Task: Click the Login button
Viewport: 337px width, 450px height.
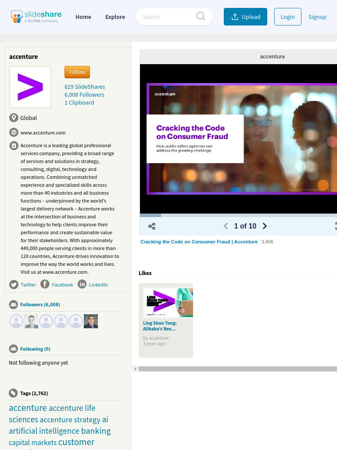Action: click(x=288, y=17)
